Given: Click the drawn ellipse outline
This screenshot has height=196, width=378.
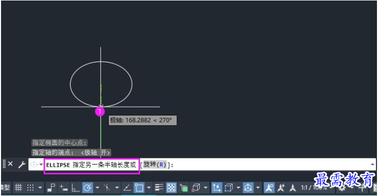Looking at the screenshot, I should tap(70, 84).
